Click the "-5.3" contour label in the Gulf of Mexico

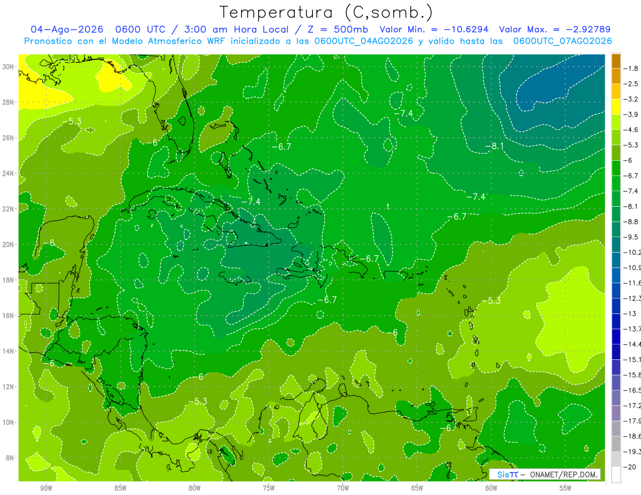tap(72, 121)
